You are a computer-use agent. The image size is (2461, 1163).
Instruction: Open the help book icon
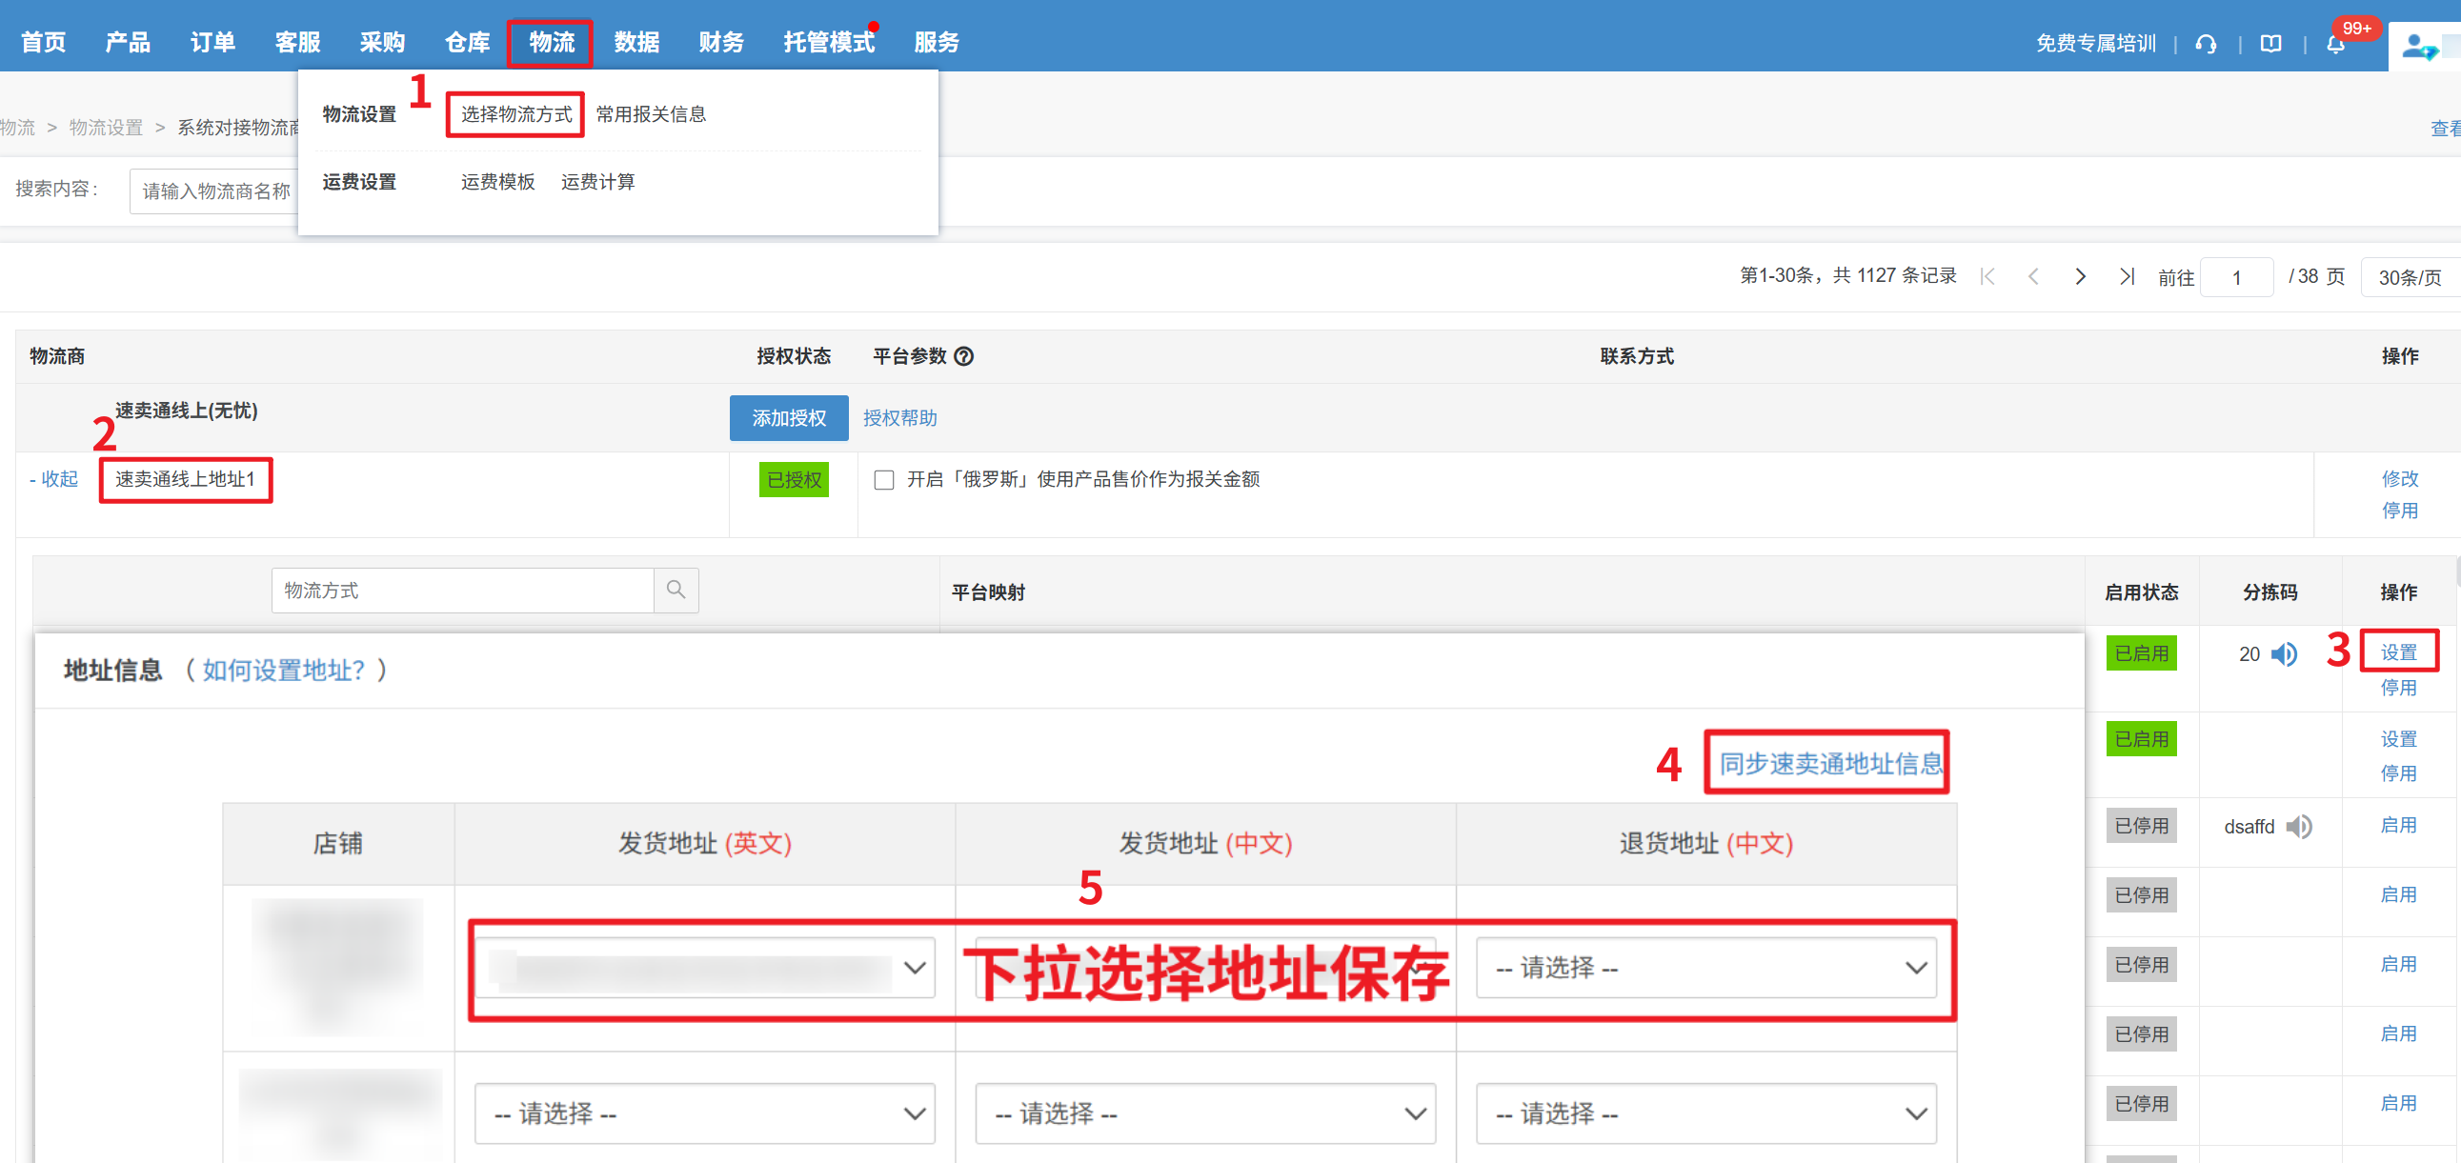tap(2270, 44)
